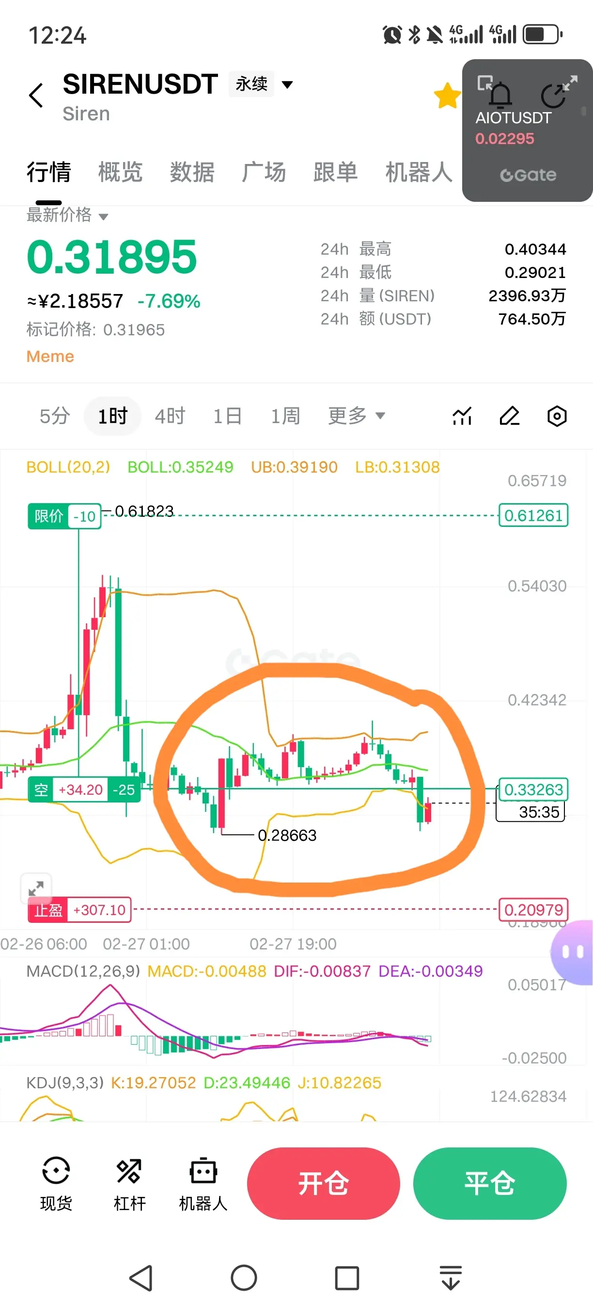Image resolution: width=593 pixels, height=1310 pixels.
Task: Tap the back arrow beside SIRENUSDT
Action: pyautogui.click(x=36, y=95)
